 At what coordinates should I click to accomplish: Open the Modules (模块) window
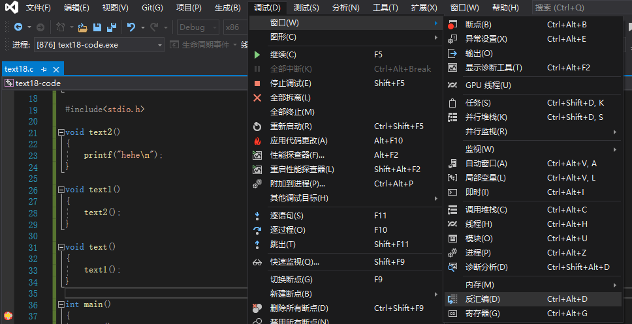click(533, 239)
